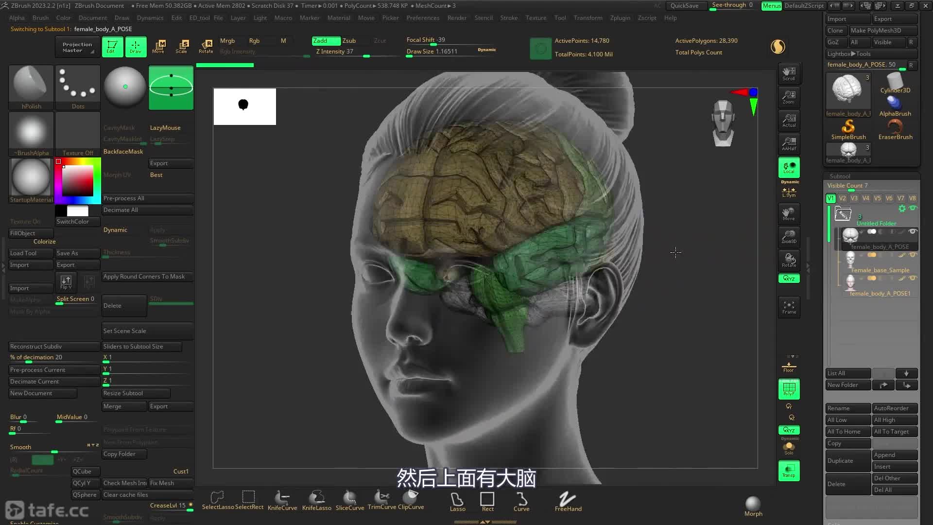The height and width of the screenshot is (525, 933).
Task: Open Untitled Folder gear settings
Action: [x=902, y=209]
